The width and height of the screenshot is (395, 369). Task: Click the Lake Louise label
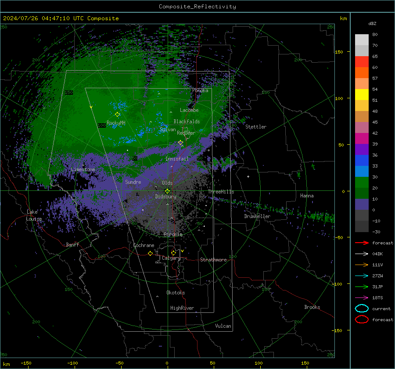click(34, 215)
